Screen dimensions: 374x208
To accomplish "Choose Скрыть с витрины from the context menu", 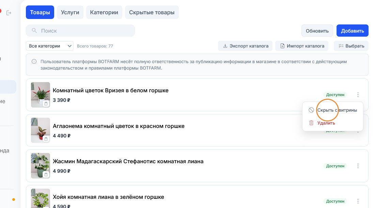I will (333, 110).
